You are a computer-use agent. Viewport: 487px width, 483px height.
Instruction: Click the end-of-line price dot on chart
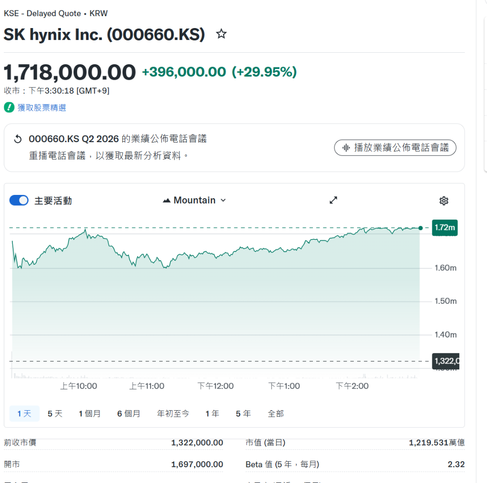pos(420,228)
